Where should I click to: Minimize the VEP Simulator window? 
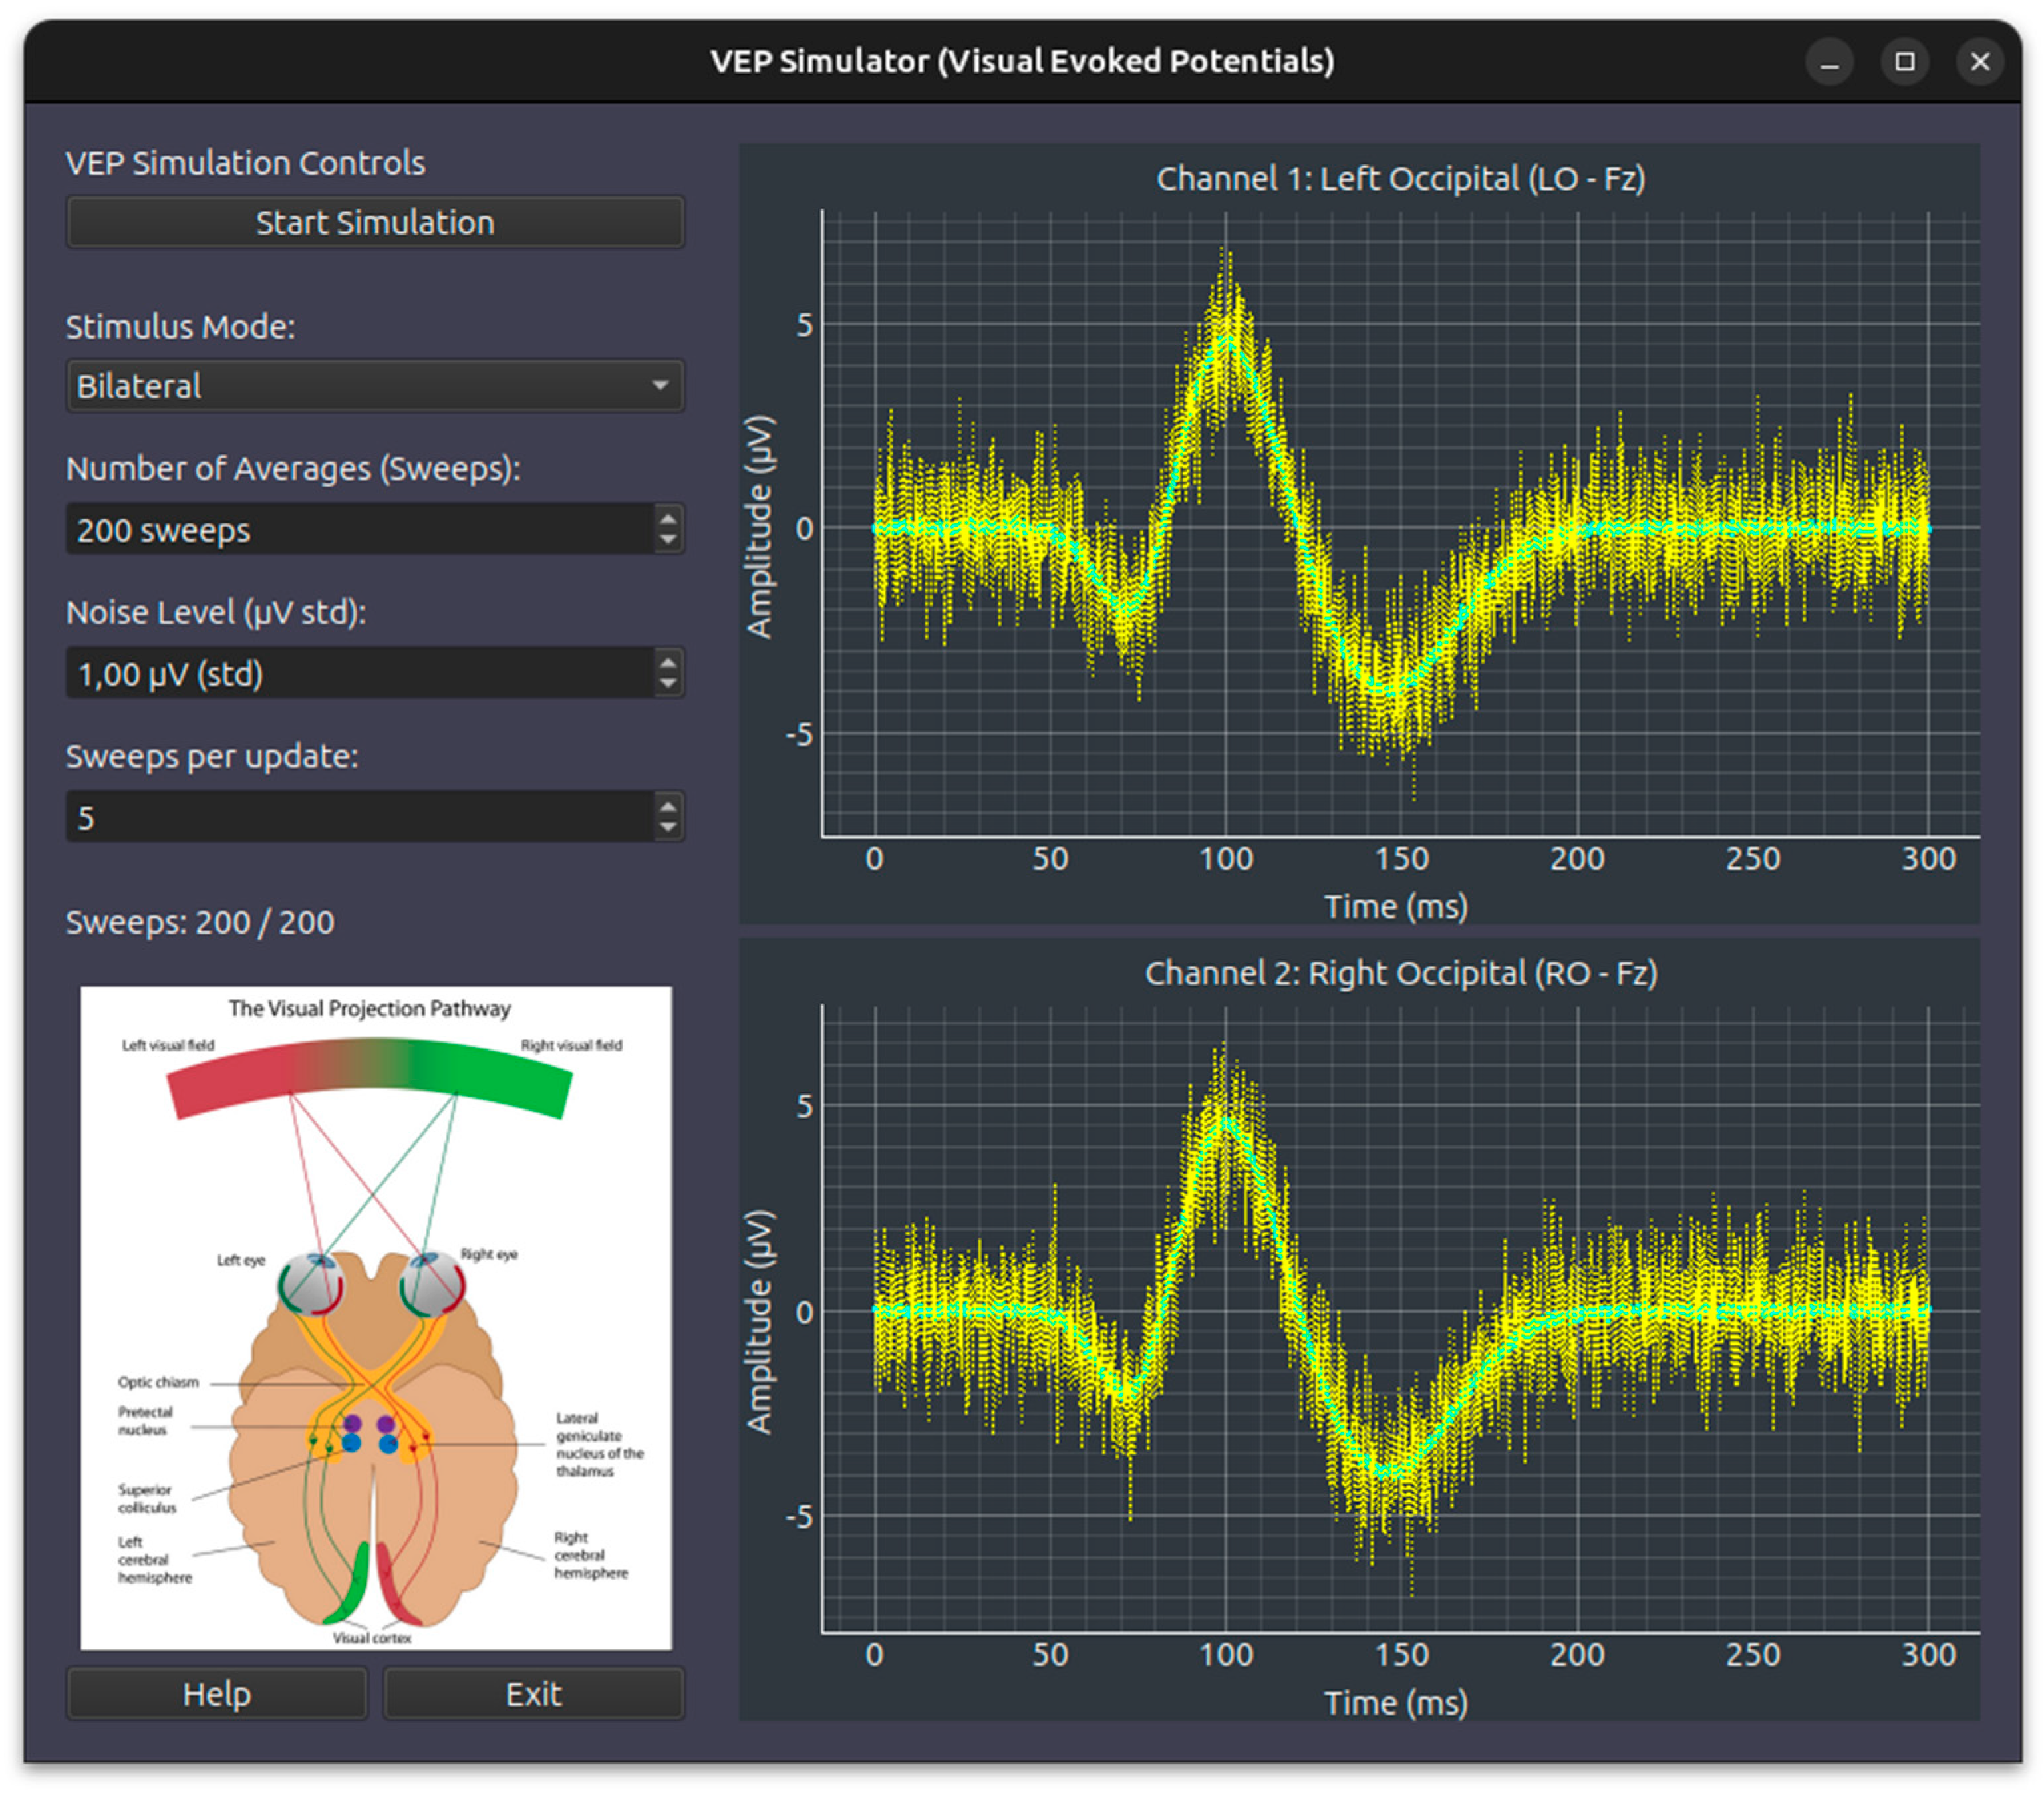pyautogui.click(x=1829, y=62)
